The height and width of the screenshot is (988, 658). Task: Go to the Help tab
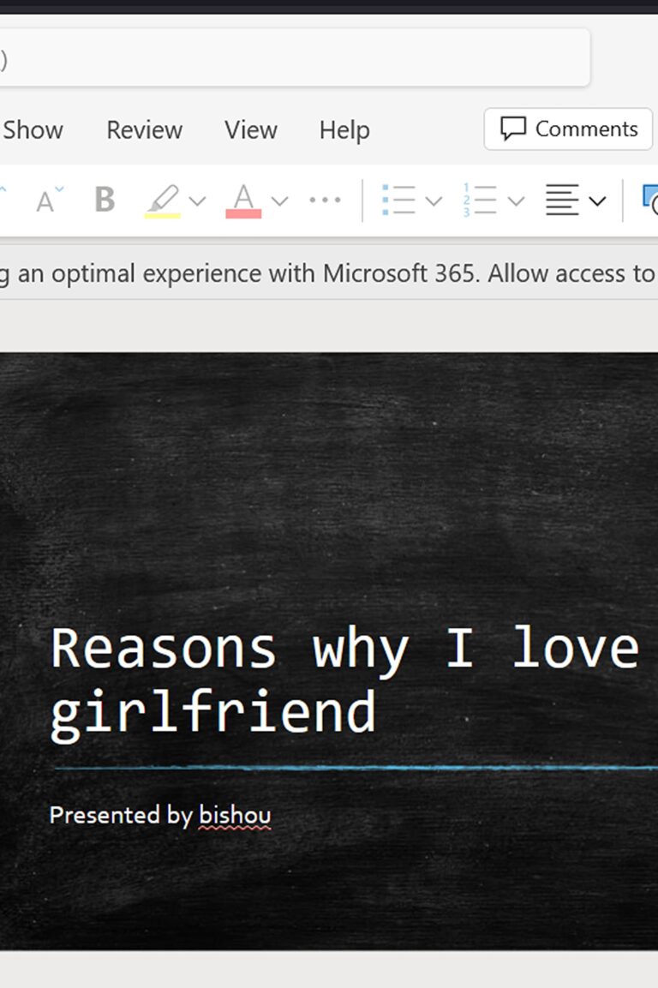click(x=344, y=130)
